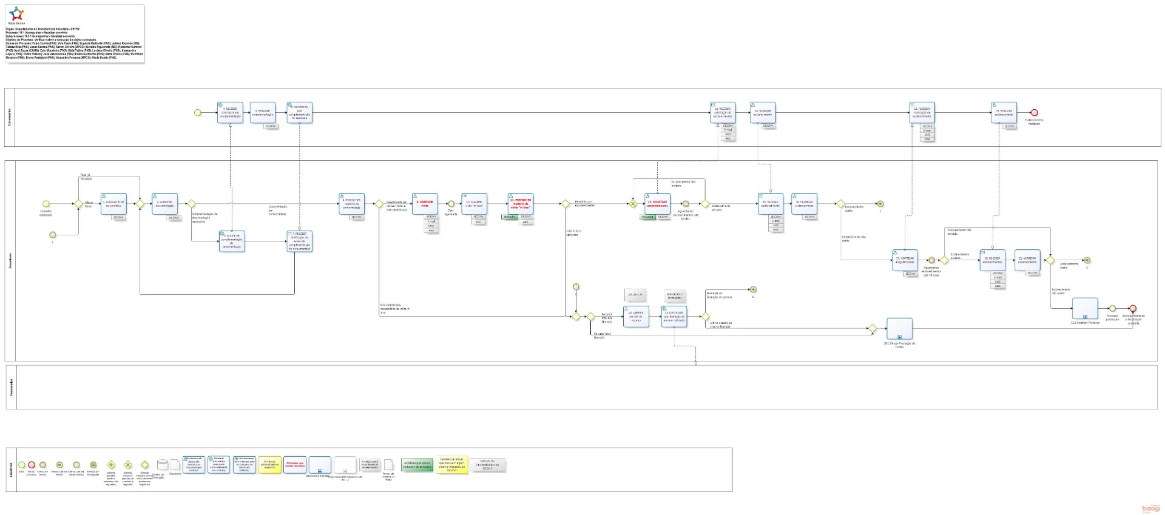This screenshot has height=515, width=1165.
Task: Click the 'Fornecedor' lane header label
Action: pos(12,387)
